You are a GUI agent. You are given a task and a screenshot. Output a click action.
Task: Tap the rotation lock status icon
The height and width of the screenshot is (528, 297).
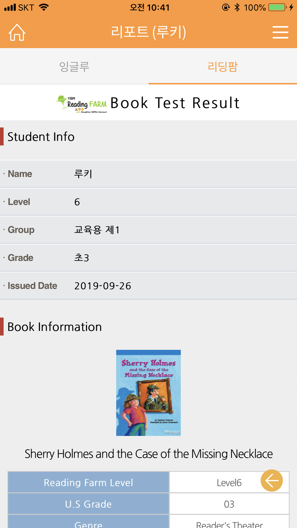tap(226, 7)
